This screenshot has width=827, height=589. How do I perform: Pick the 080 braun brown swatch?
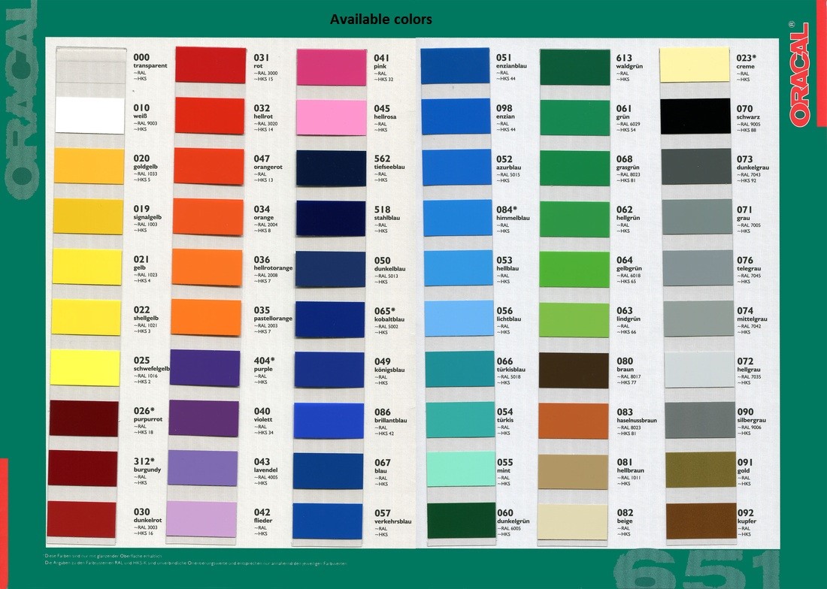coord(574,370)
